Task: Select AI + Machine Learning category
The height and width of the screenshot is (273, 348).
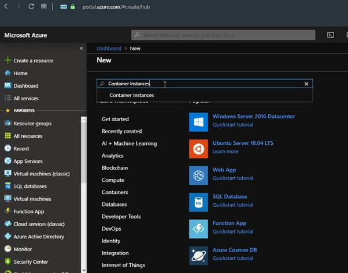Action: click(x=129, y=144)
